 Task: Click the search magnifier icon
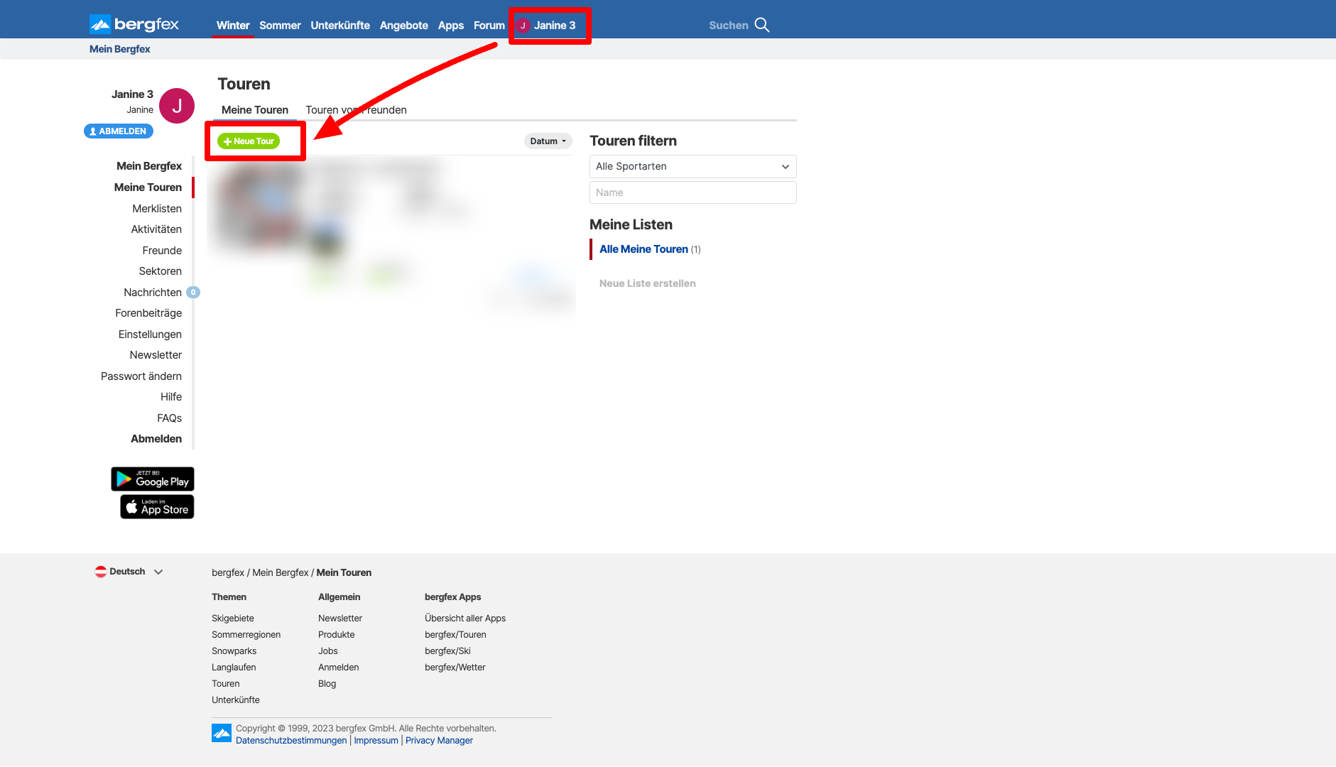coord(761,25)
